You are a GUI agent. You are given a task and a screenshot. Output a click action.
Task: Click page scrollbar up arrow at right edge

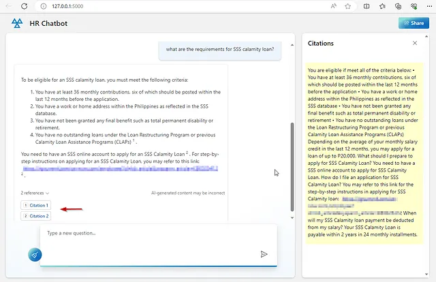point(426,36)
